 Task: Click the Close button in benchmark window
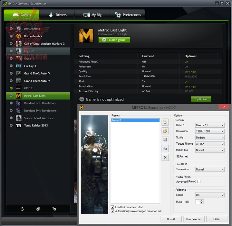(217, 219)
